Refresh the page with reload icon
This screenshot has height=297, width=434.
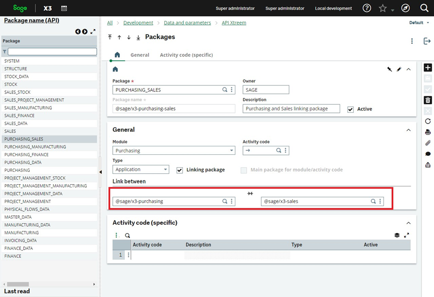pyautogui.click(x=428, y=121)
